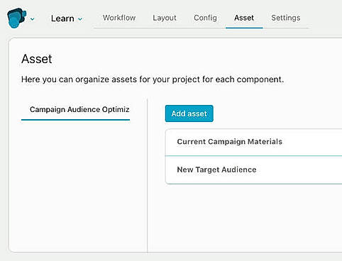The width and height of the screenshot is (342, 261).
Task: Open the Learn dropdown menu
Action: 67,18
